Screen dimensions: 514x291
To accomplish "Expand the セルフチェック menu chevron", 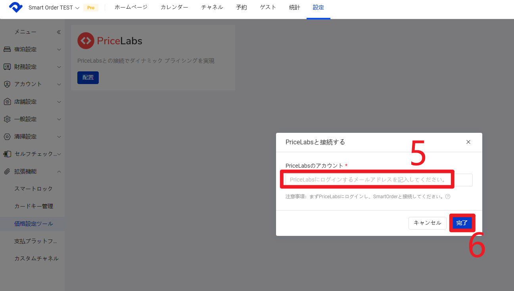I will coord(59,154).
